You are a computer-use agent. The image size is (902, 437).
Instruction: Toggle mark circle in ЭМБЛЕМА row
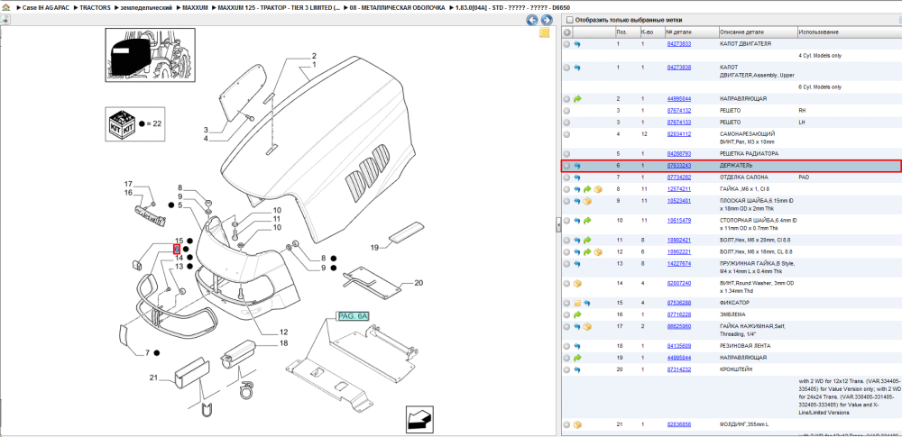566,314
